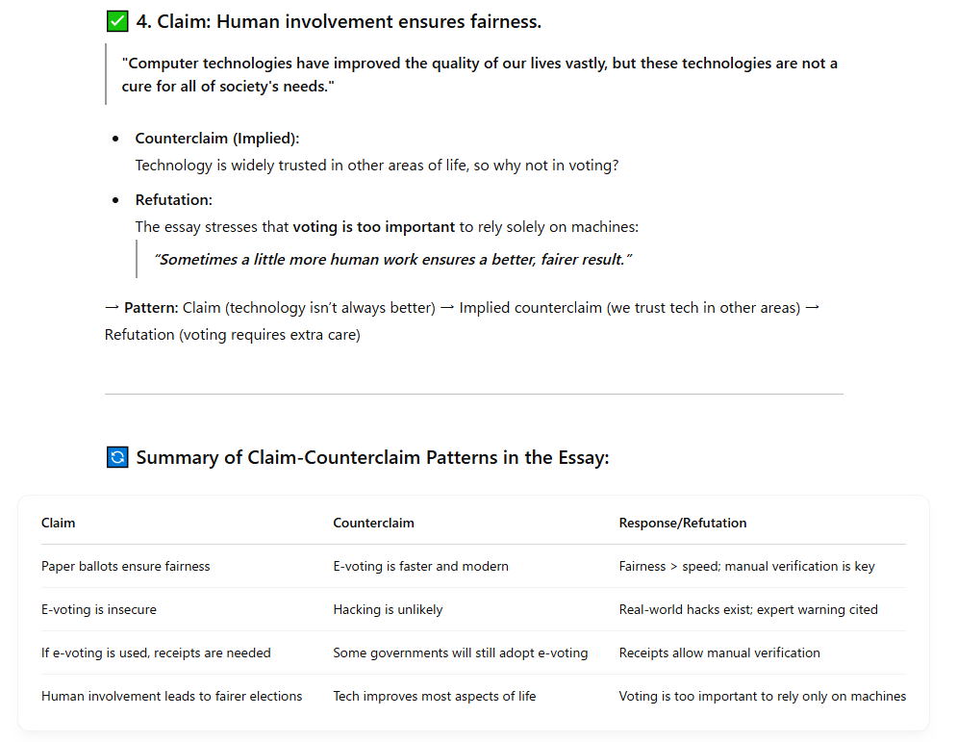Select "Receipts allow manual verification" cell
Image resolution: width=957 pixels, height=742 pixels.
point(718,652)
